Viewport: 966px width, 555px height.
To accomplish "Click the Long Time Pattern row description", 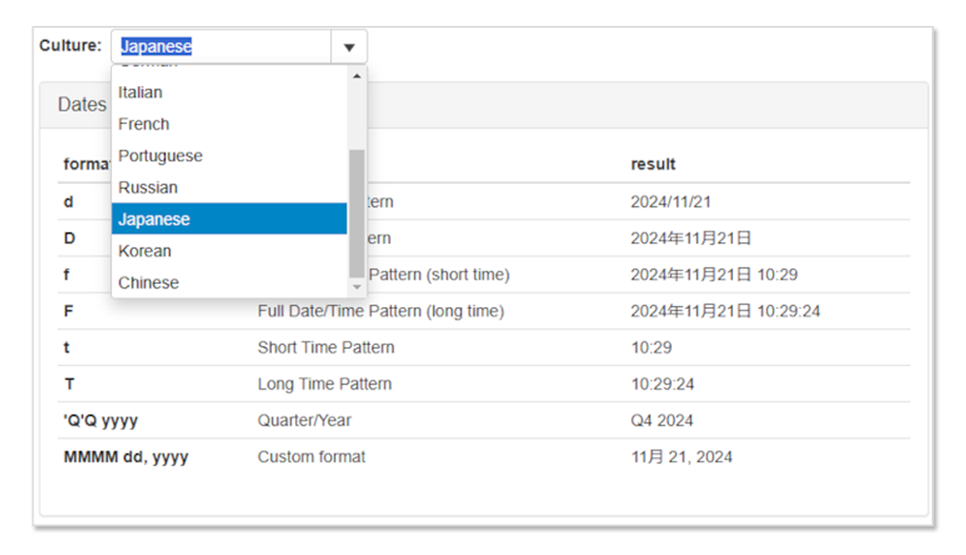I will tap(325, 384).
